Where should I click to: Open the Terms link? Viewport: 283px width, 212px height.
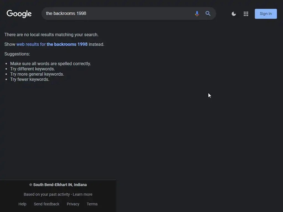coord(92,204)
